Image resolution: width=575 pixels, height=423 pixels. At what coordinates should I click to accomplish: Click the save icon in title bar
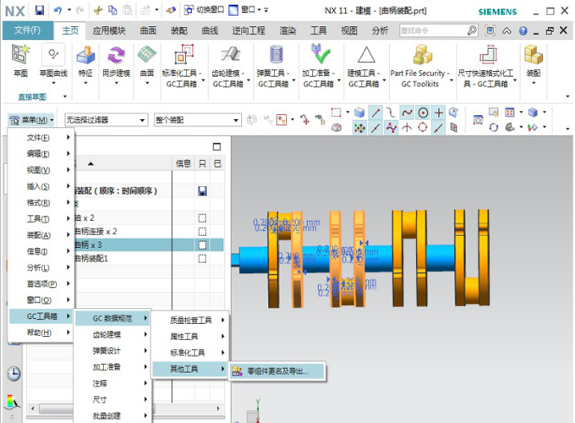coord(39,10)
